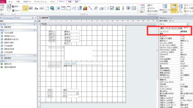Image resolution: width=193 pixels, height=108 pixels.
Task: Collapse the テーブル group in navigation pane
Action: pos(34,25)
